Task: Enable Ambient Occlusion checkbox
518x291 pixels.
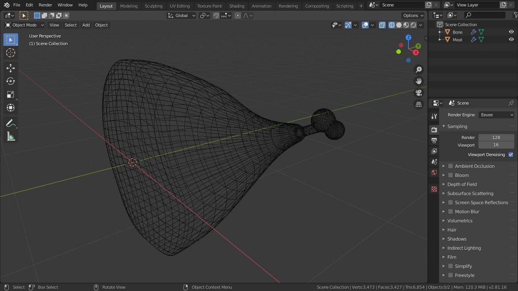Action: coord(451,166)
